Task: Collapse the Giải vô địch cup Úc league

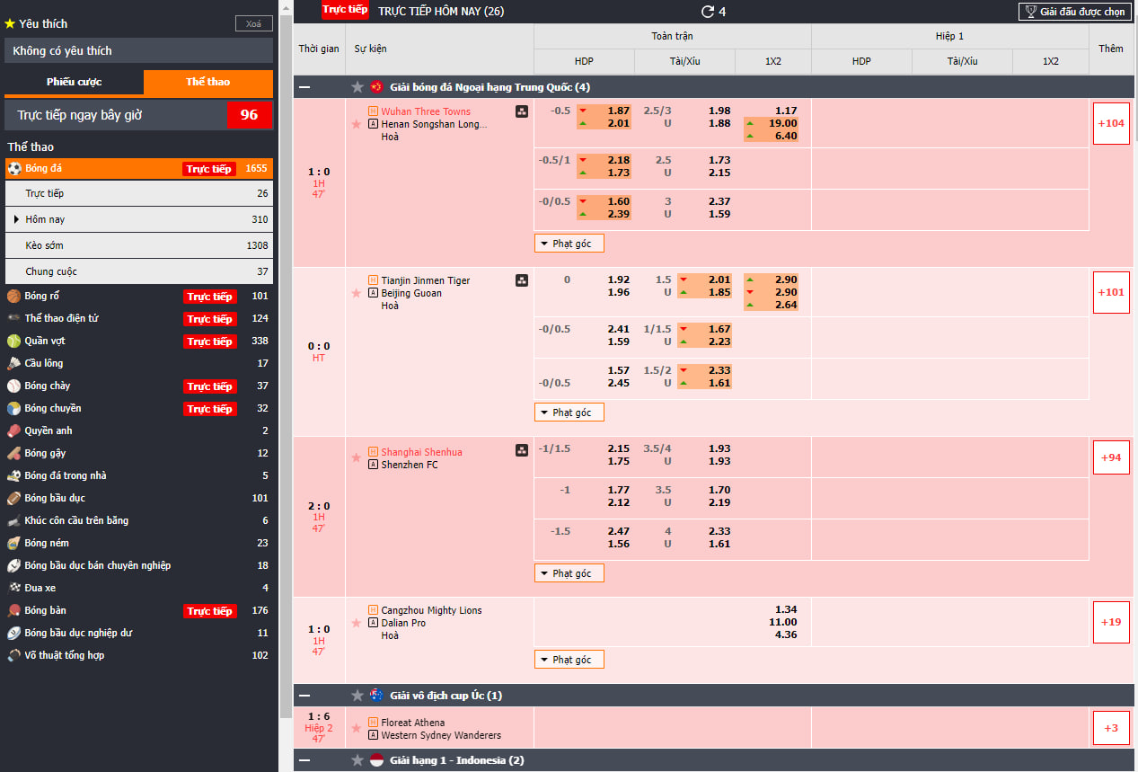Action: pyautogui.click(x=305, y=696)
